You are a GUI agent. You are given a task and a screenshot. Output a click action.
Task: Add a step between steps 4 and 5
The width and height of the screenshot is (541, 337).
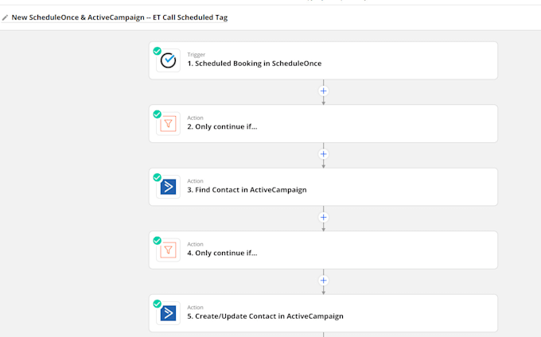[323, 280]
